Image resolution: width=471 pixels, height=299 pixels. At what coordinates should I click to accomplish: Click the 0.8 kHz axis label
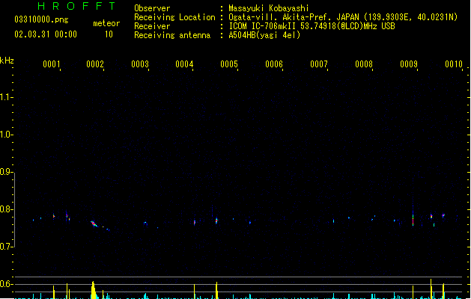(x=5, y=209)
